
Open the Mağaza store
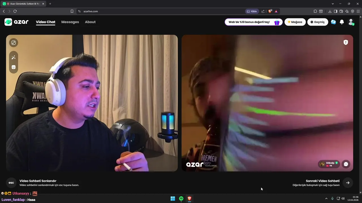tap(295, 22)
